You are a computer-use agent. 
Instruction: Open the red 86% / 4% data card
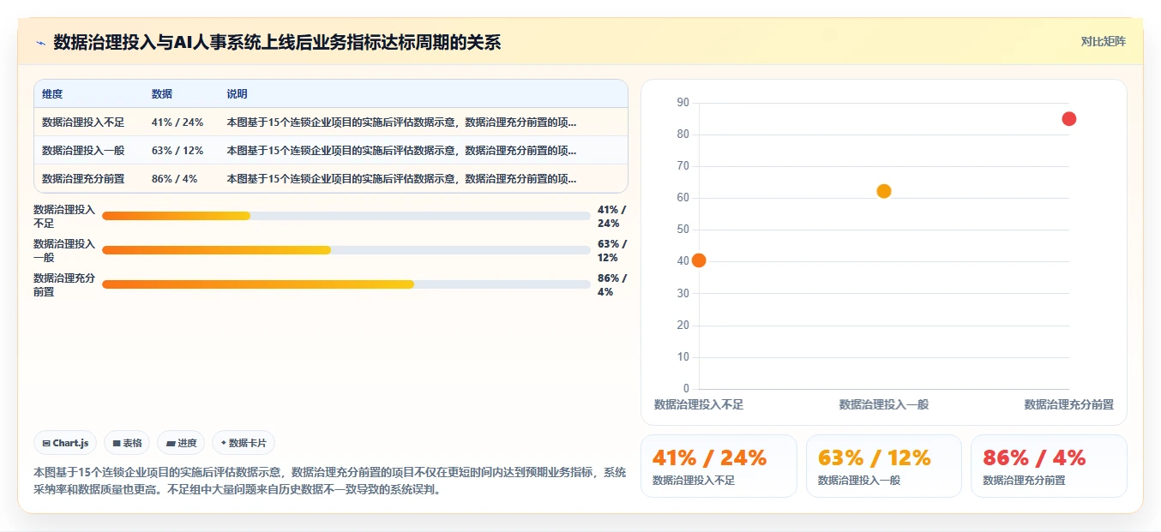click(x=1049, y=466)
